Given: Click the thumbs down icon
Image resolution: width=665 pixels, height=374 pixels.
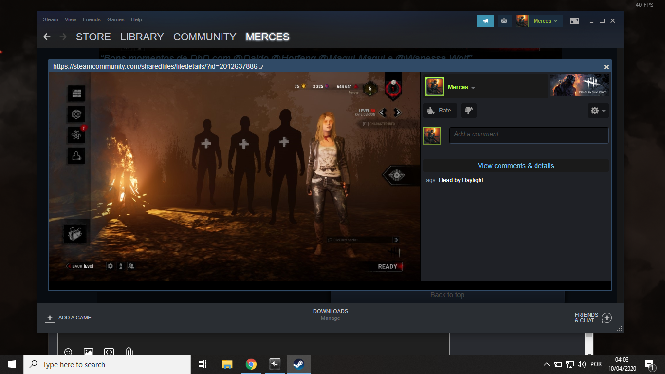Looking at the screenshot, I should pyautogui.click(x=469, y=111).
